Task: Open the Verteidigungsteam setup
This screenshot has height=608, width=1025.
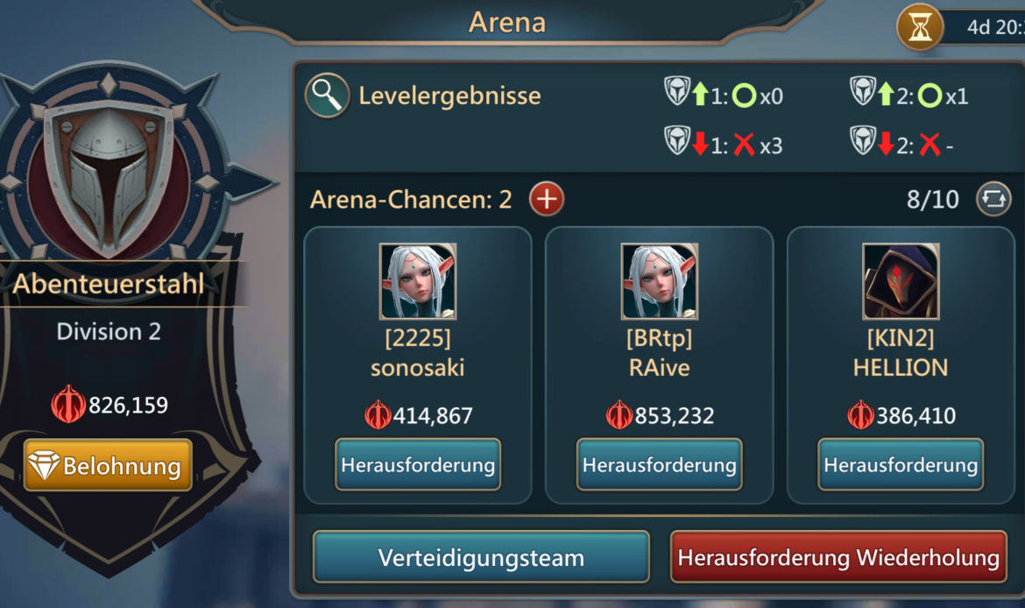Action: [x=481, y=557]
